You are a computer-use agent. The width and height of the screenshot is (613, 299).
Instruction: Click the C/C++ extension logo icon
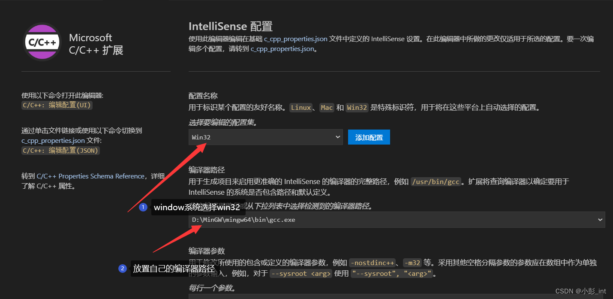point(42,42)
